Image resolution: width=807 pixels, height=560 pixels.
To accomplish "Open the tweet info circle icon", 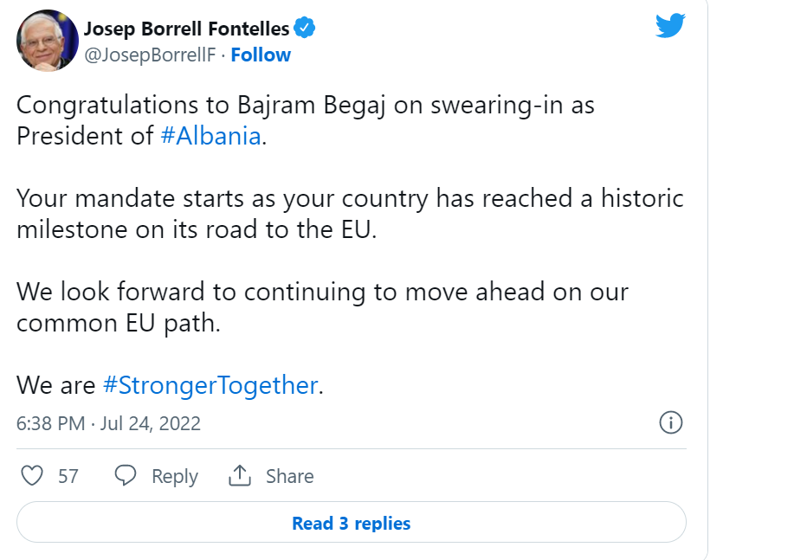I will point(671,422).
